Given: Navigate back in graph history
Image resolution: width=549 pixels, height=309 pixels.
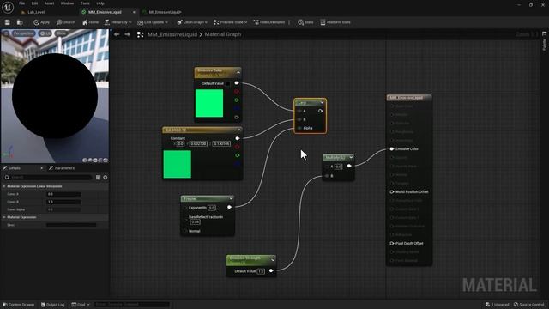Looking at the screenshot, I should (x=117, y=34).
